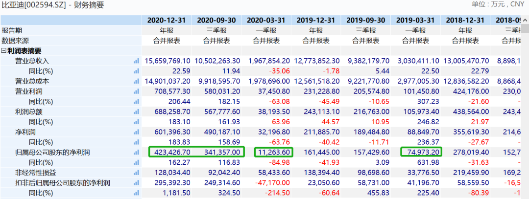Select the 2018-12-31 column header

[x=465, y=20]
